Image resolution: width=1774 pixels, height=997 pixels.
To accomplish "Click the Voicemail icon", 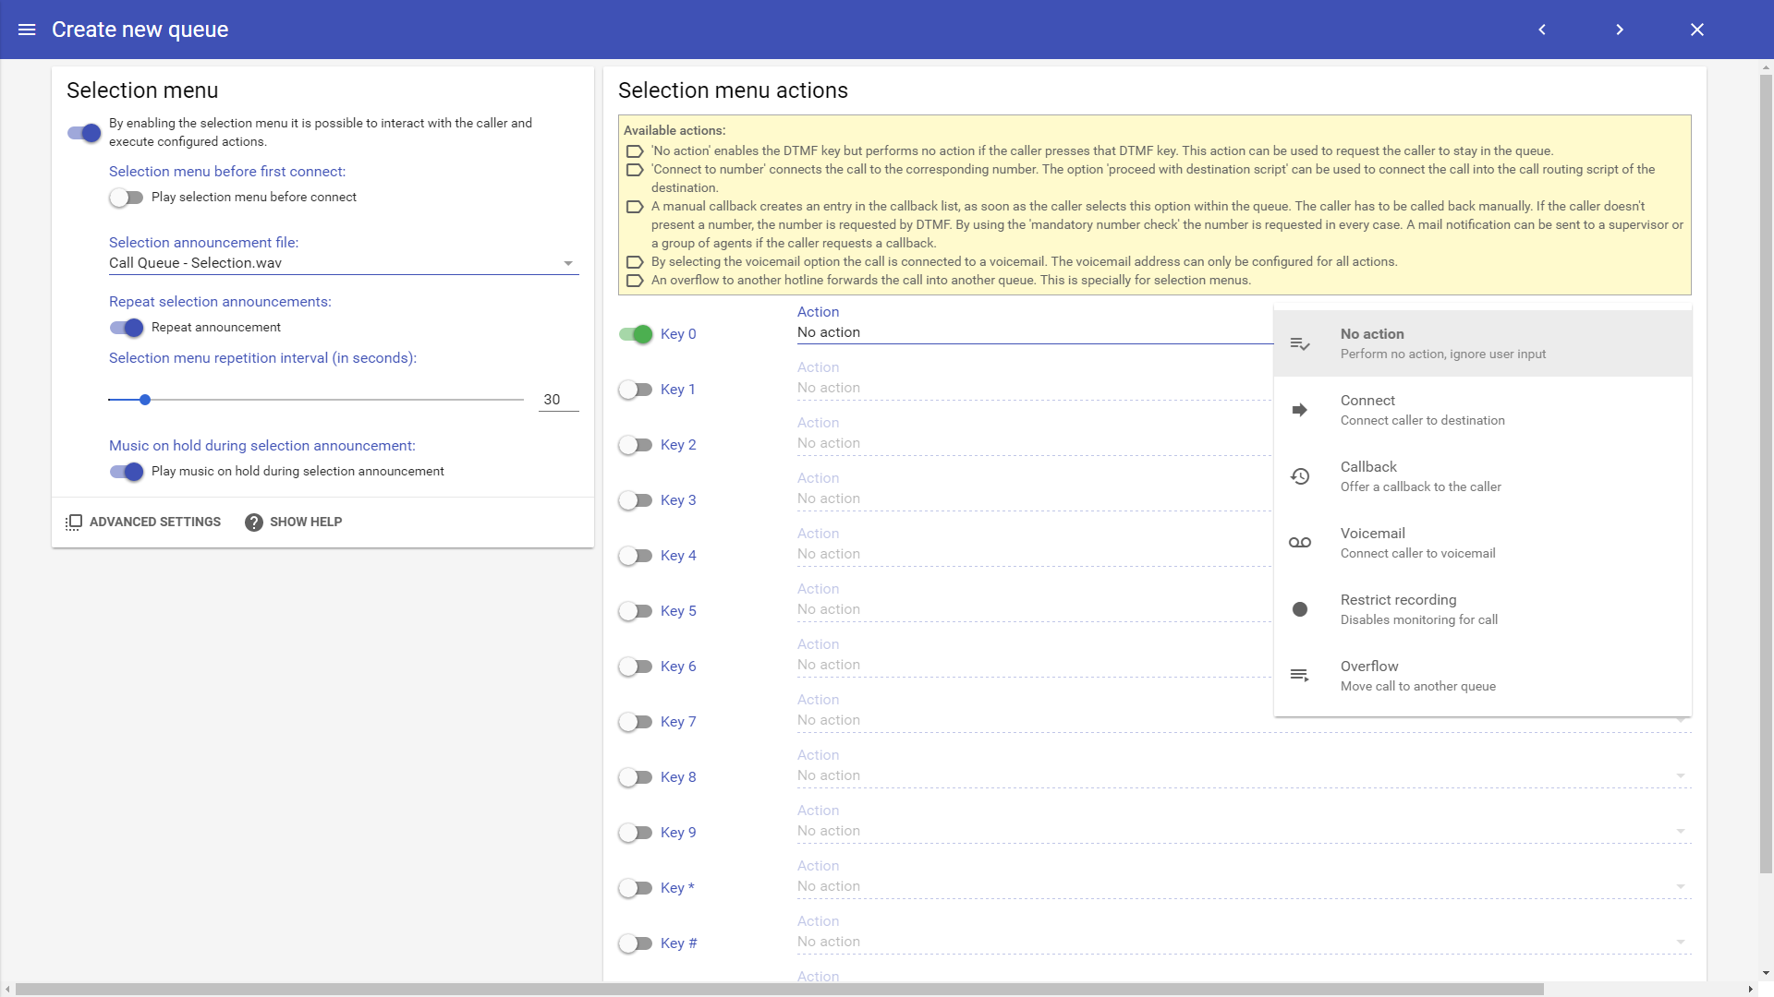I will (x=1299, y=543).
